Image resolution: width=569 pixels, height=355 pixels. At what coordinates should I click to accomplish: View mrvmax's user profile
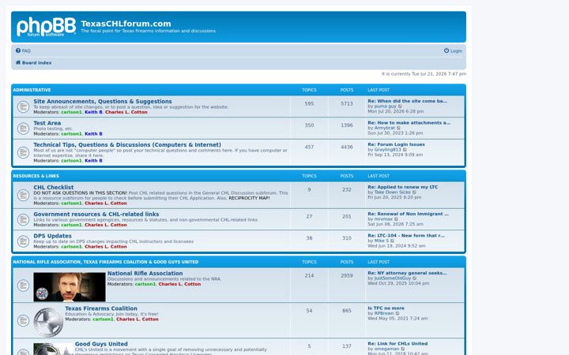point(383,219)
